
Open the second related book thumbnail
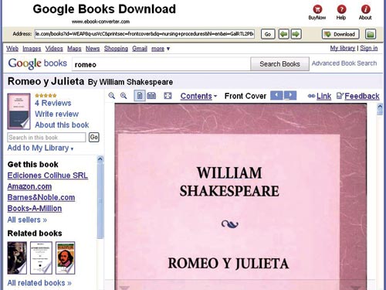coord(41,258)
